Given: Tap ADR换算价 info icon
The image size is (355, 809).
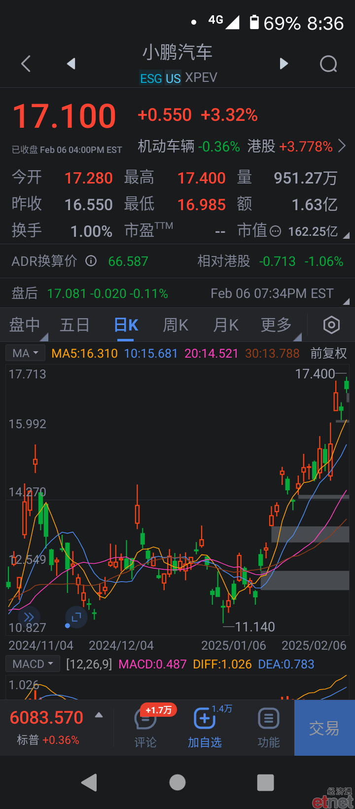Looking at the screenshot, I should click(x=91, y=261).
